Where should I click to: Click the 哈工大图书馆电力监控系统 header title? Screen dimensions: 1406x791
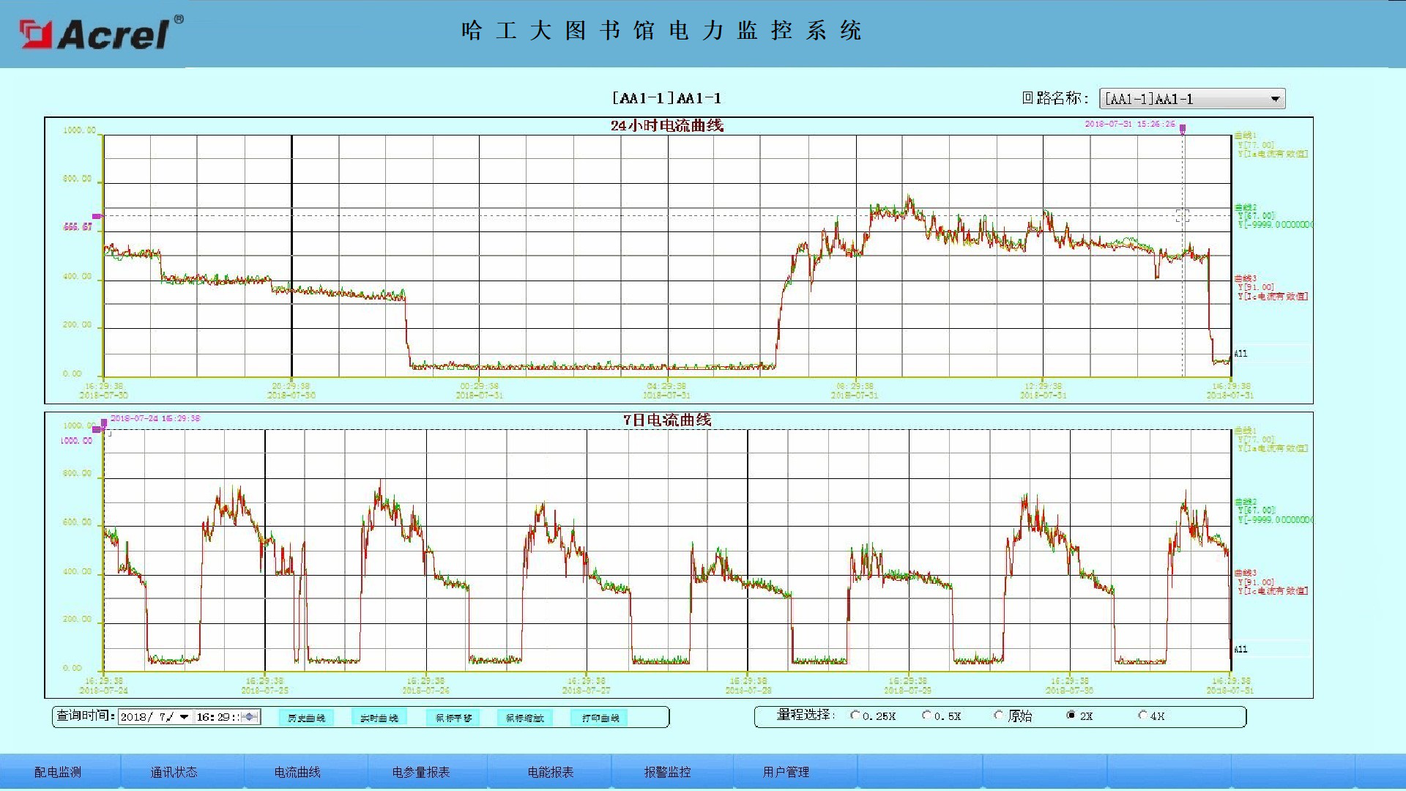tap(661, 31)
